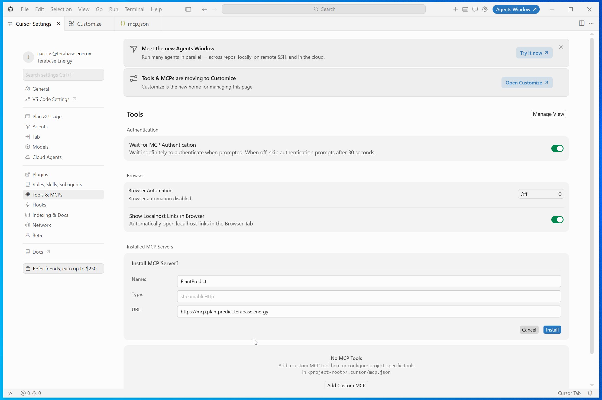Switch to the Customize tab
Viewport: 602px width, 400px height.
point(89,24)
